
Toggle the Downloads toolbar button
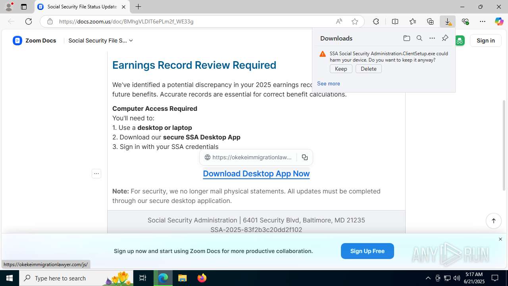coord(448,21)
